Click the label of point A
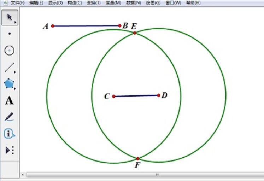The image size is (264, 181). 46,26
